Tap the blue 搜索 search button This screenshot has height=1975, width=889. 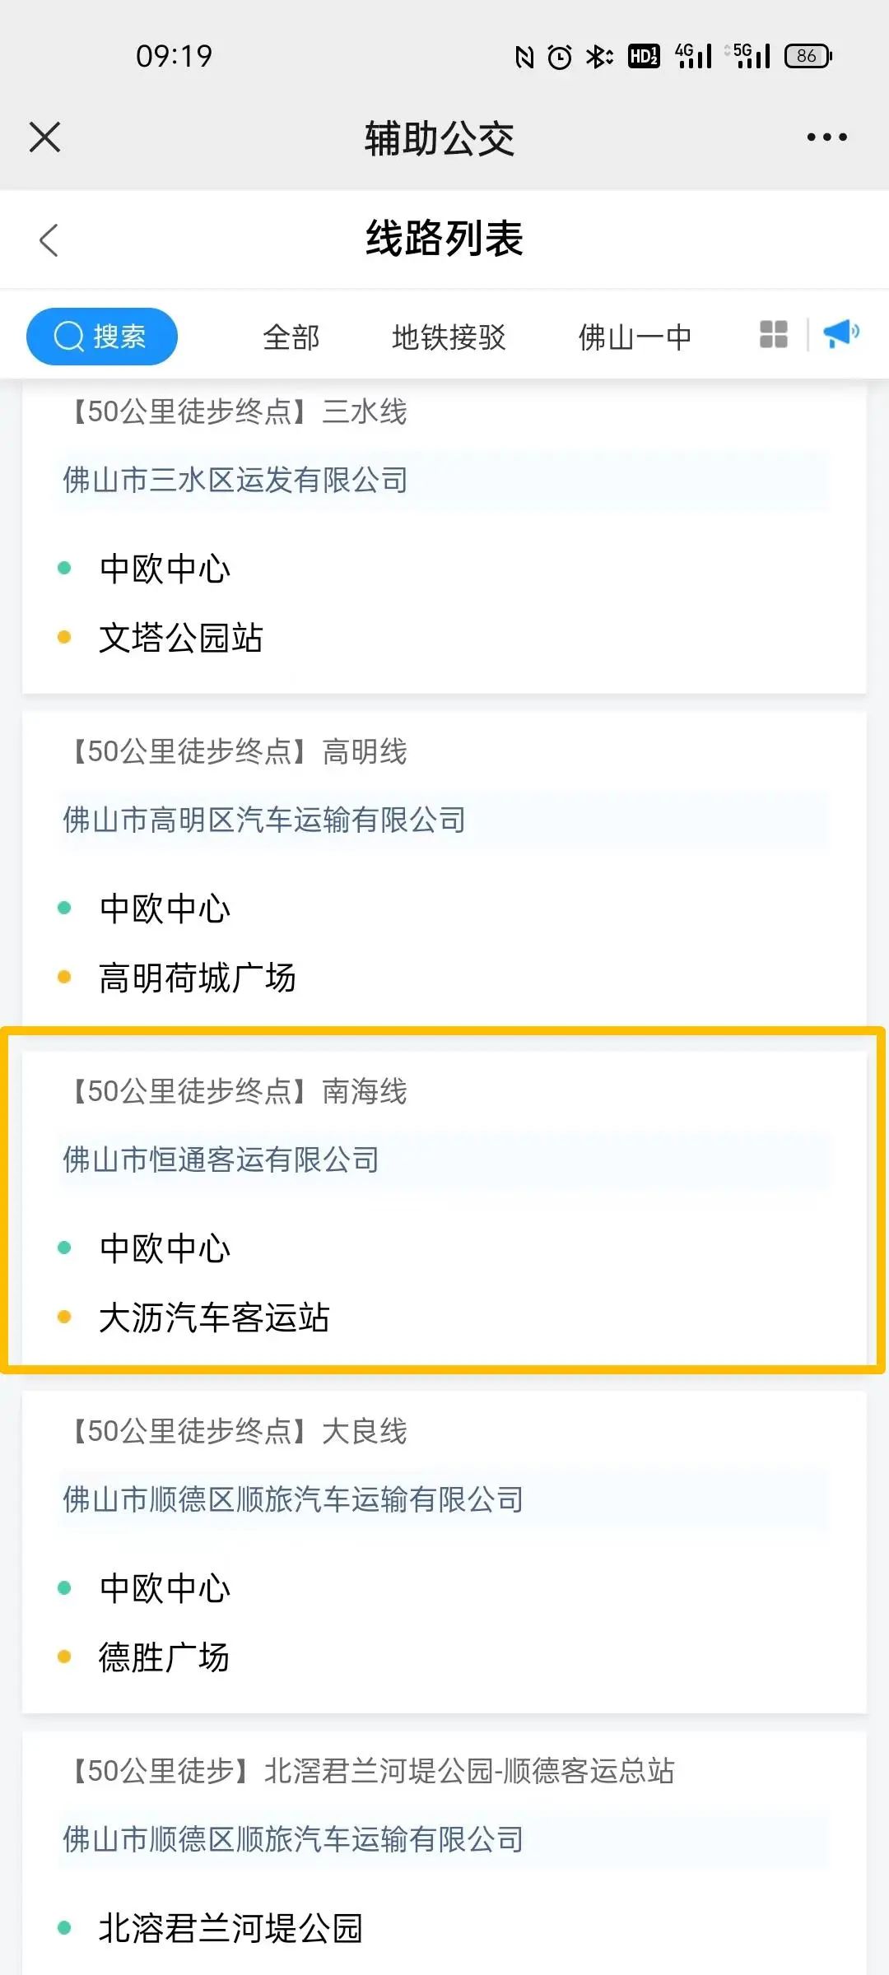102,336
